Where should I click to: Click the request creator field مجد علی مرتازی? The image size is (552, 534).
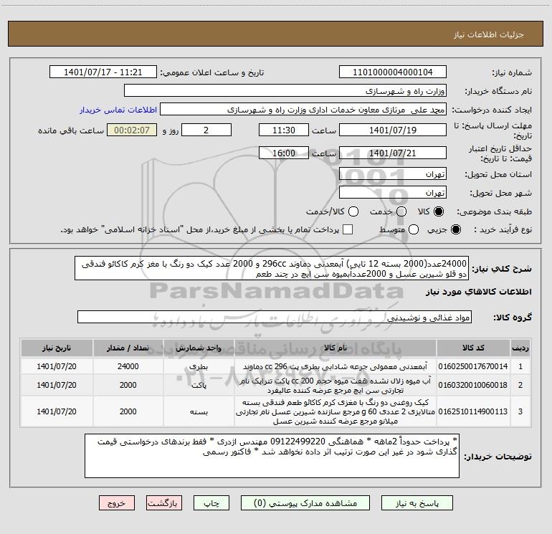[x=303, y=109]
